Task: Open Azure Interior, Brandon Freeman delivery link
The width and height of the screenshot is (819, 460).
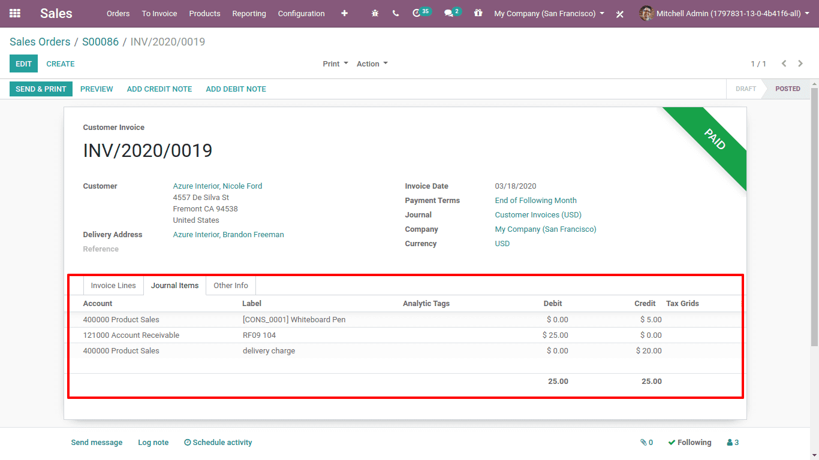Action: 228,235
